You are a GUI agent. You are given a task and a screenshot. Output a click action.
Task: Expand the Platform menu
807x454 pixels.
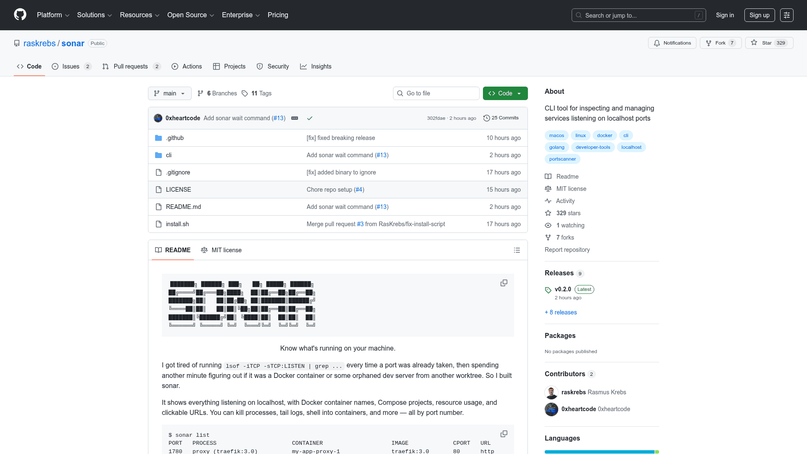pyautogui.click(x=53, y=15)
